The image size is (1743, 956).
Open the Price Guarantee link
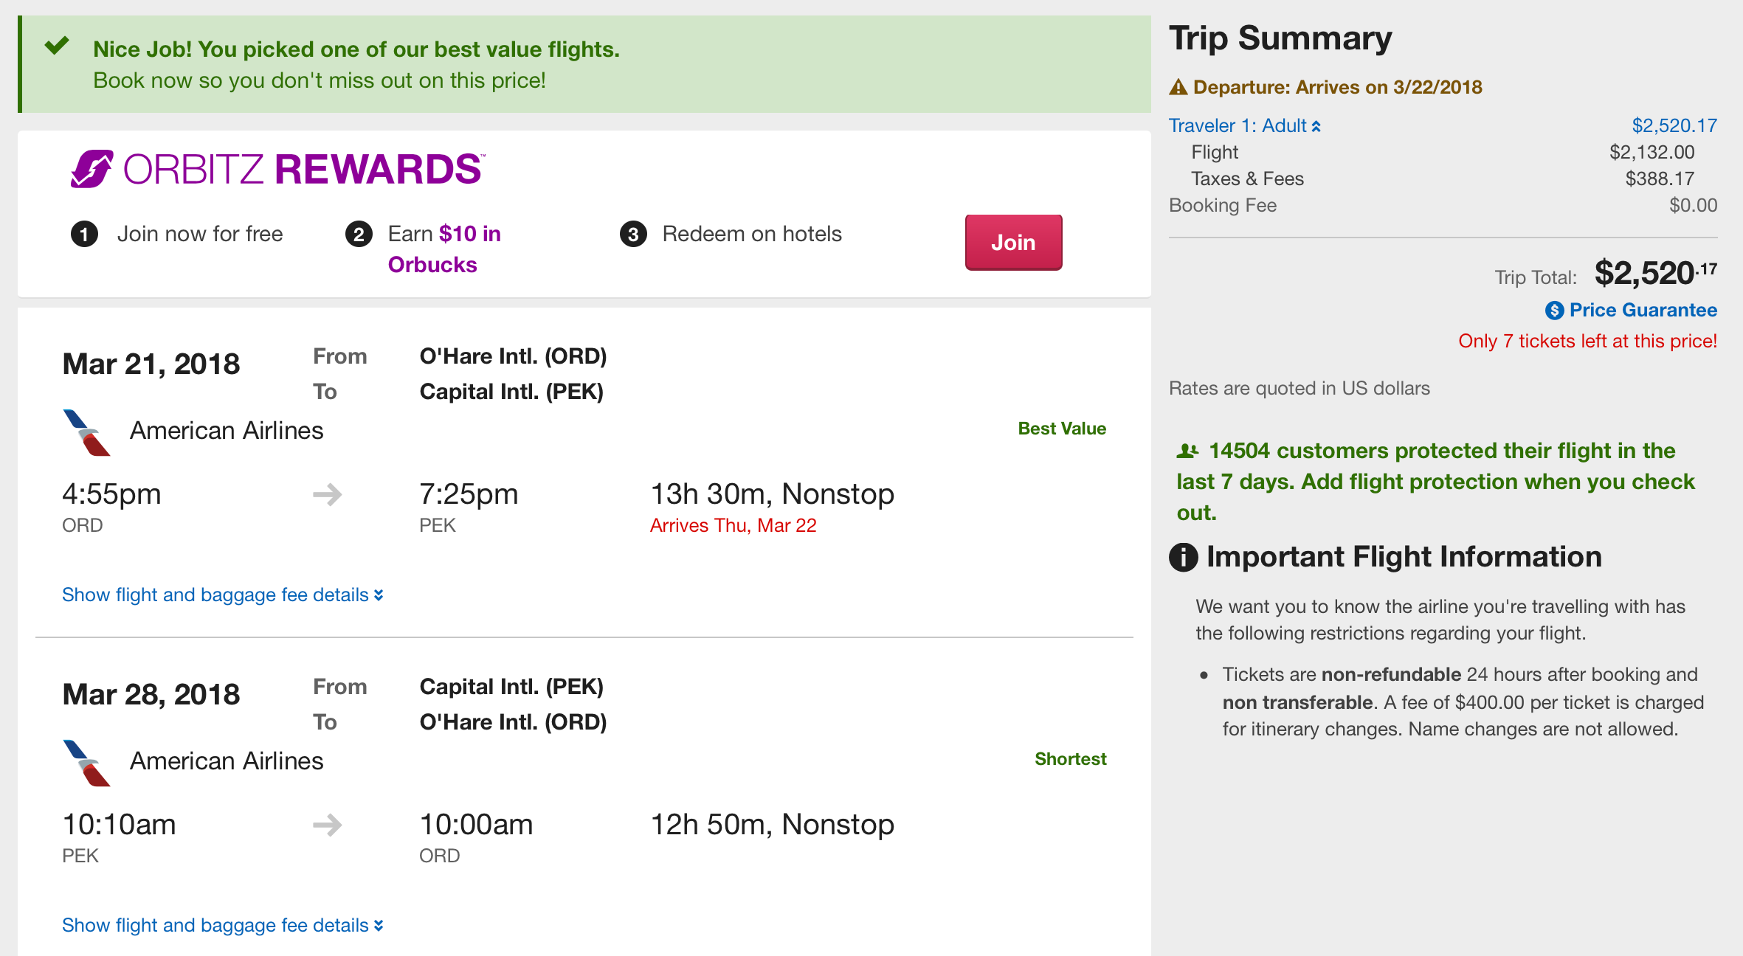click(x=1643, y=311)
